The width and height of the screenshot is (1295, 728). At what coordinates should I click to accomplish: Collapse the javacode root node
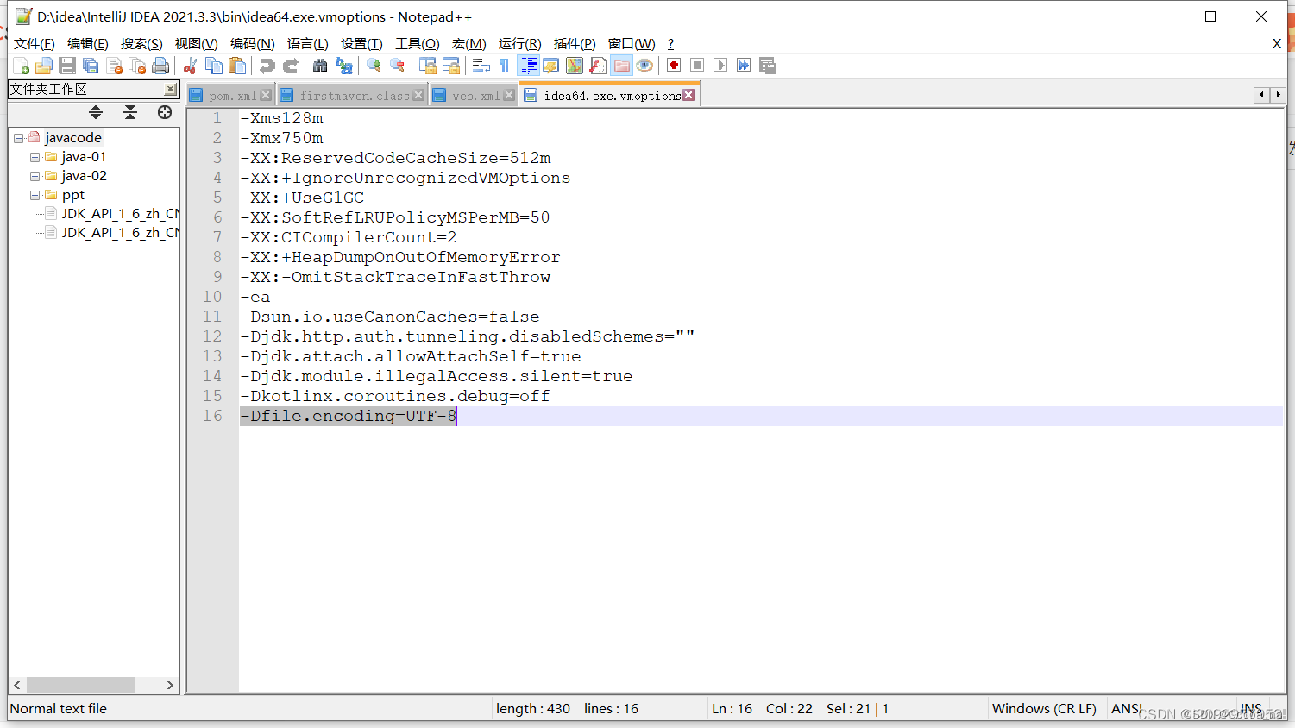click(x=19, y=137)
